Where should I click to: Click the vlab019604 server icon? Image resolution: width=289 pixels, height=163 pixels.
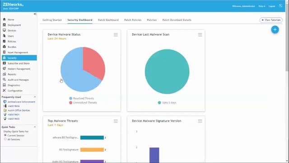(5, 106)
